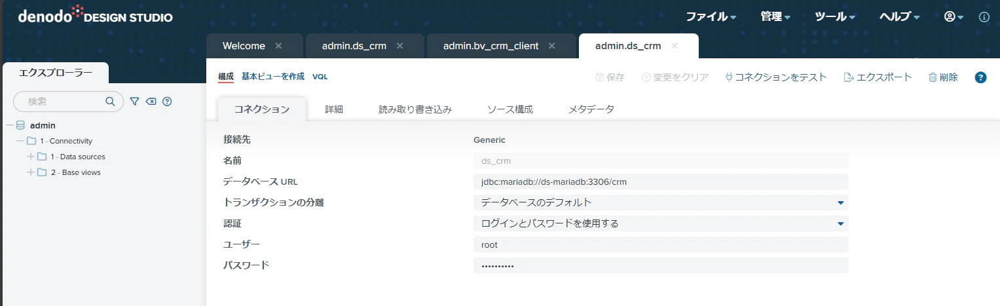Click the admin database icon in tree
This screenshot has width=1000, height=306.
[20, 125]
